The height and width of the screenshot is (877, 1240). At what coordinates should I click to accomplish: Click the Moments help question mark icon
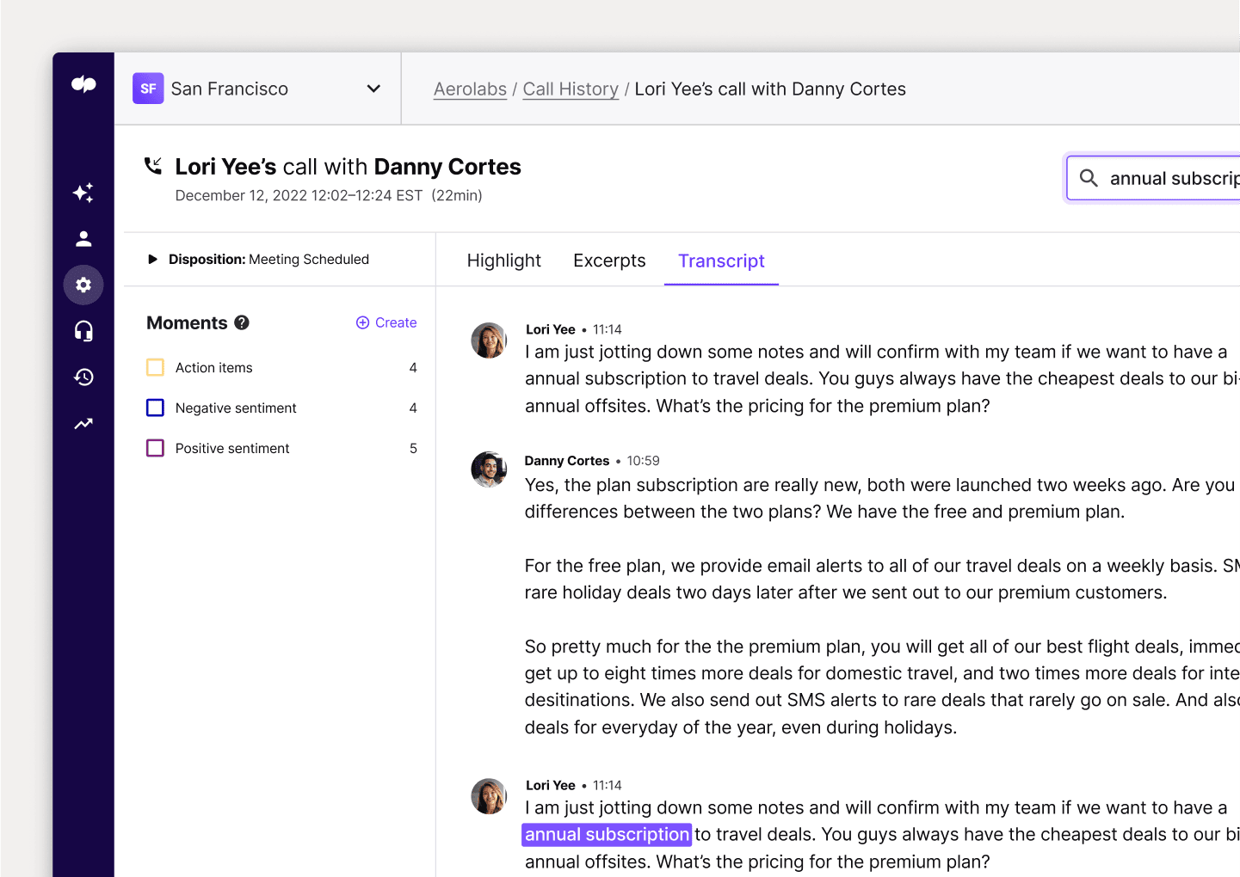(x=242, y=322)
